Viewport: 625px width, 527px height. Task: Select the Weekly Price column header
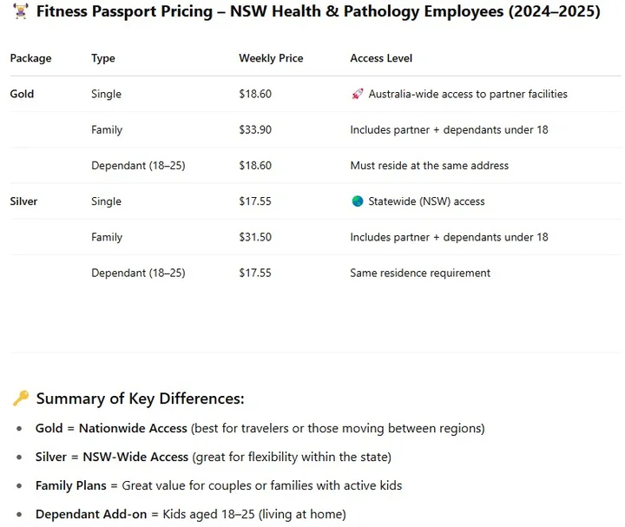(x=271, y=58)
